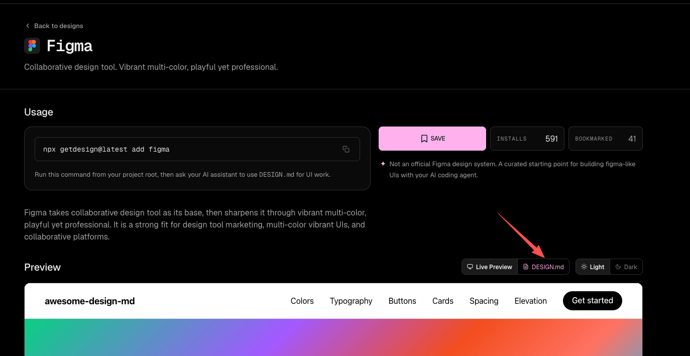Screen dimensions: 690x356
Task: Click the moon icon for dark mode
Action: (x=618, y=267)
